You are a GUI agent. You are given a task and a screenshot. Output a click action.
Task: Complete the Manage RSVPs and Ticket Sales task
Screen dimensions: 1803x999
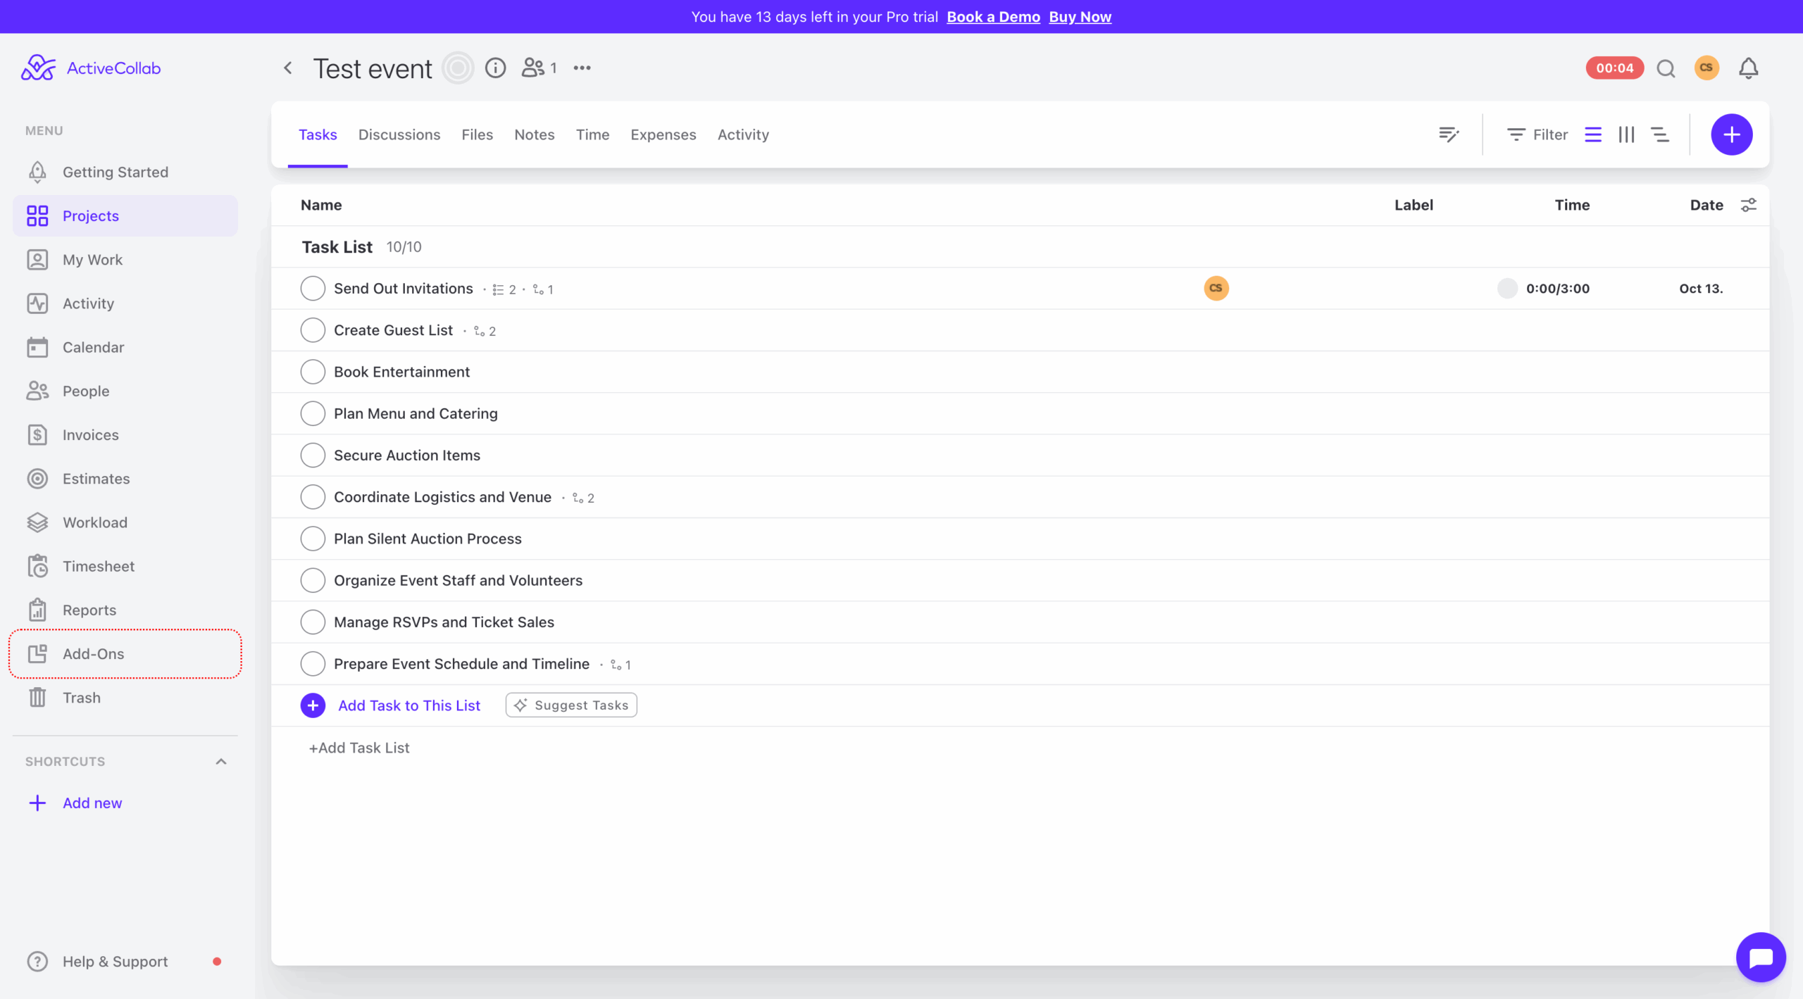point(313,622)
